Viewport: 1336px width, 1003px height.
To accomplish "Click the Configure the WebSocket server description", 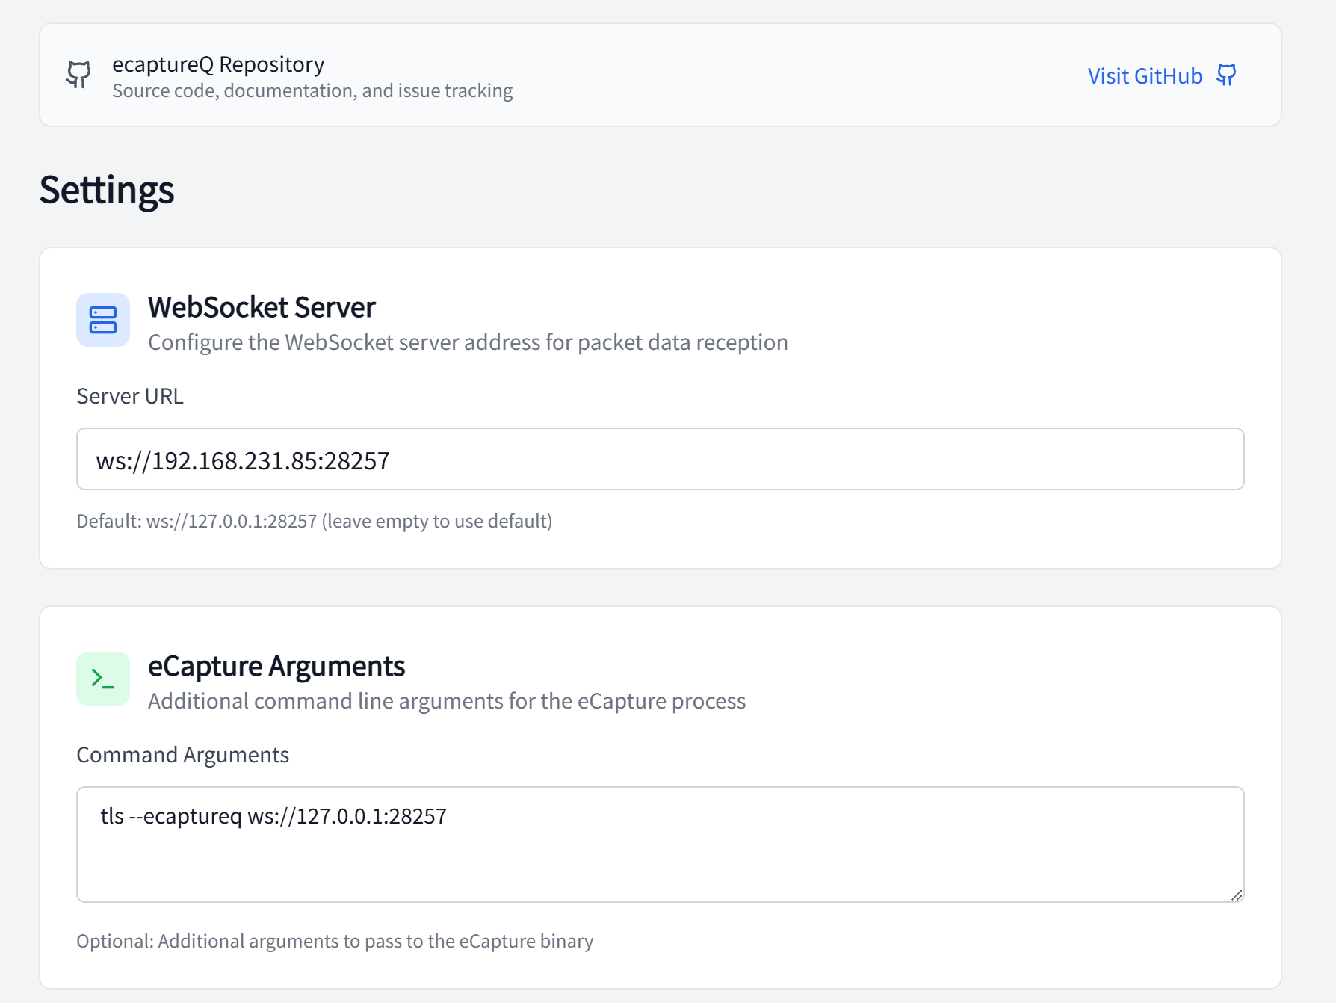I will (468, 342).
